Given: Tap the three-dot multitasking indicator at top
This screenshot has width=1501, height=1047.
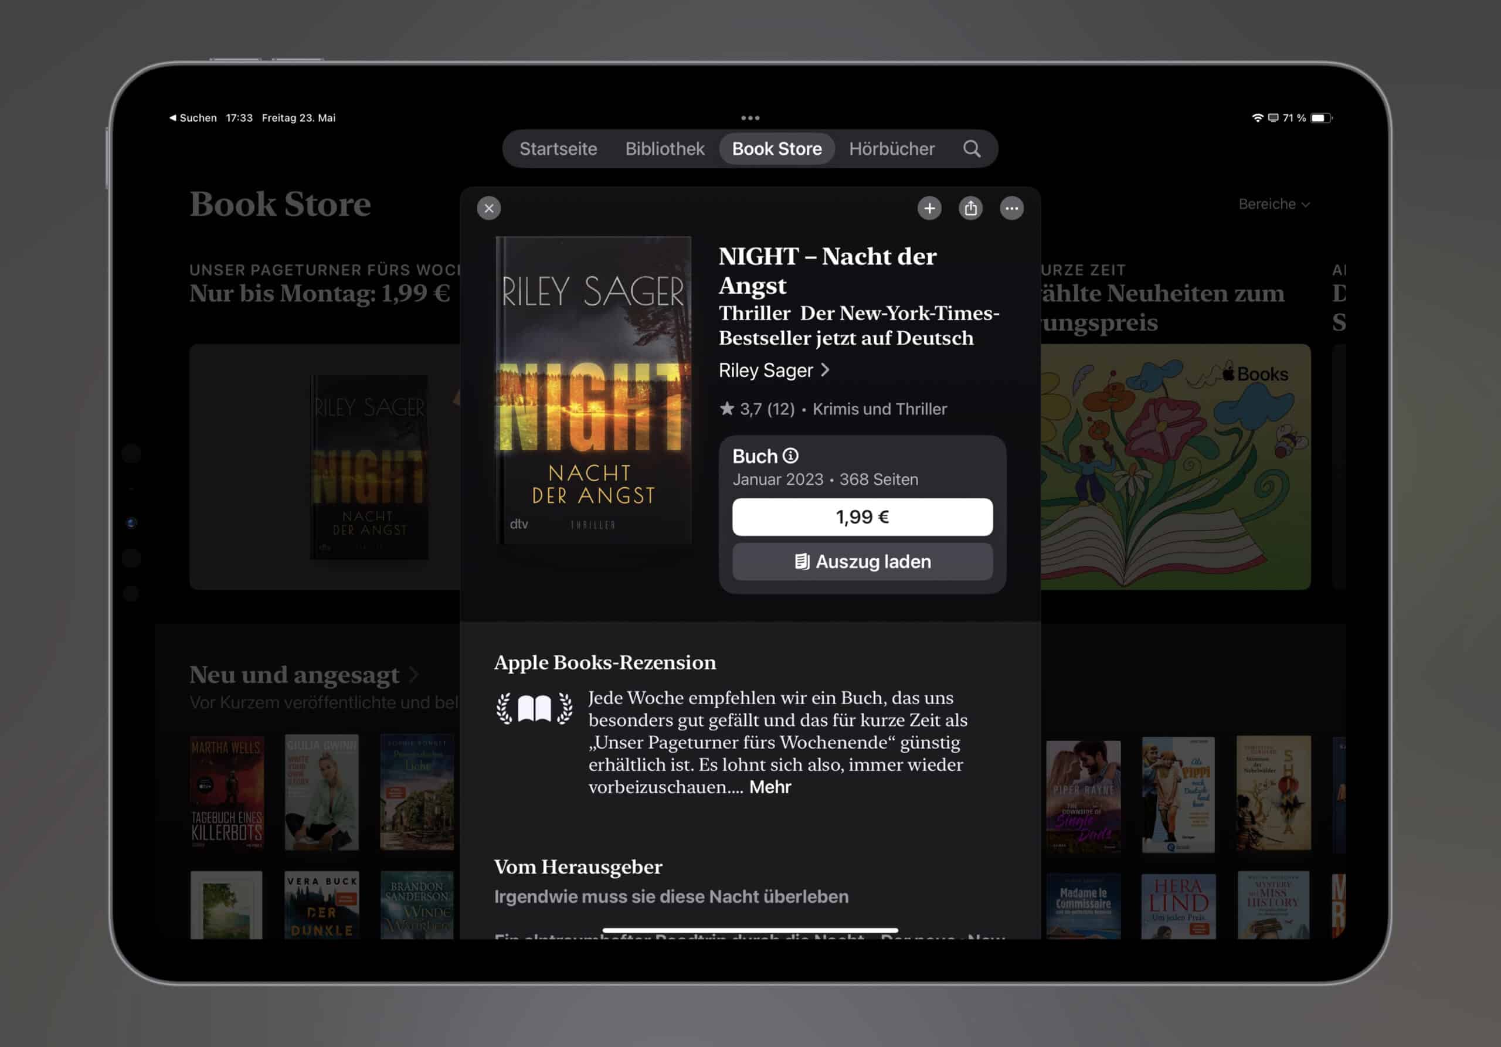Looking at the screenshot, I should pos(750,118).
